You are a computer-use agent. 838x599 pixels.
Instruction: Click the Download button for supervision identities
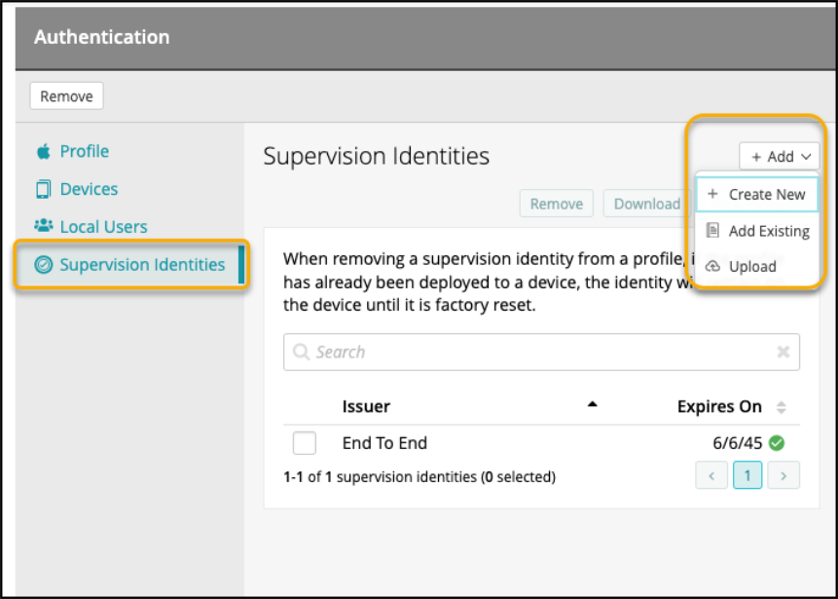click(646, 204)
